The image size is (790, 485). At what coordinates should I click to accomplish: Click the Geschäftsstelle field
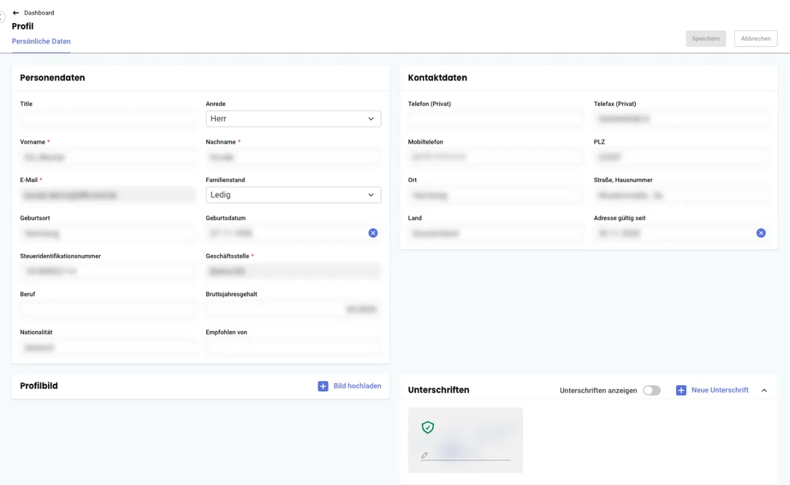pos(294,271)
